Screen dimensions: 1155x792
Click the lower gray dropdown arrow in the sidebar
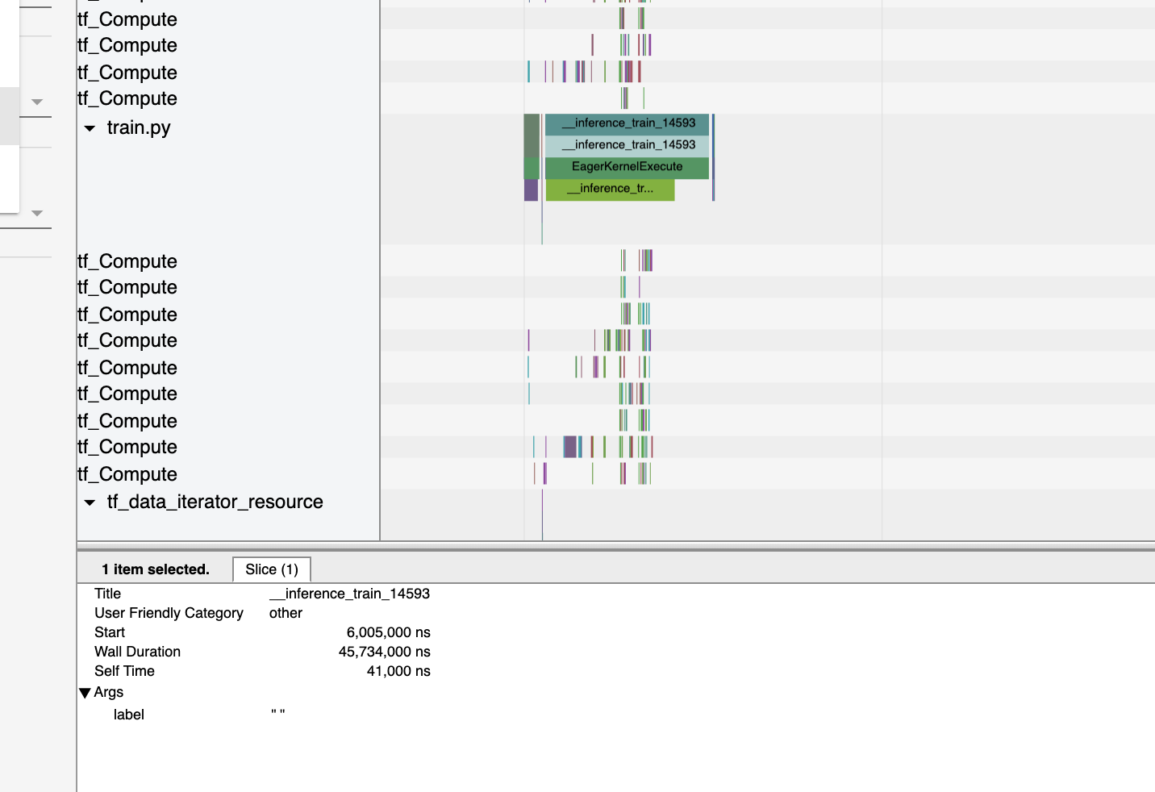37,213
